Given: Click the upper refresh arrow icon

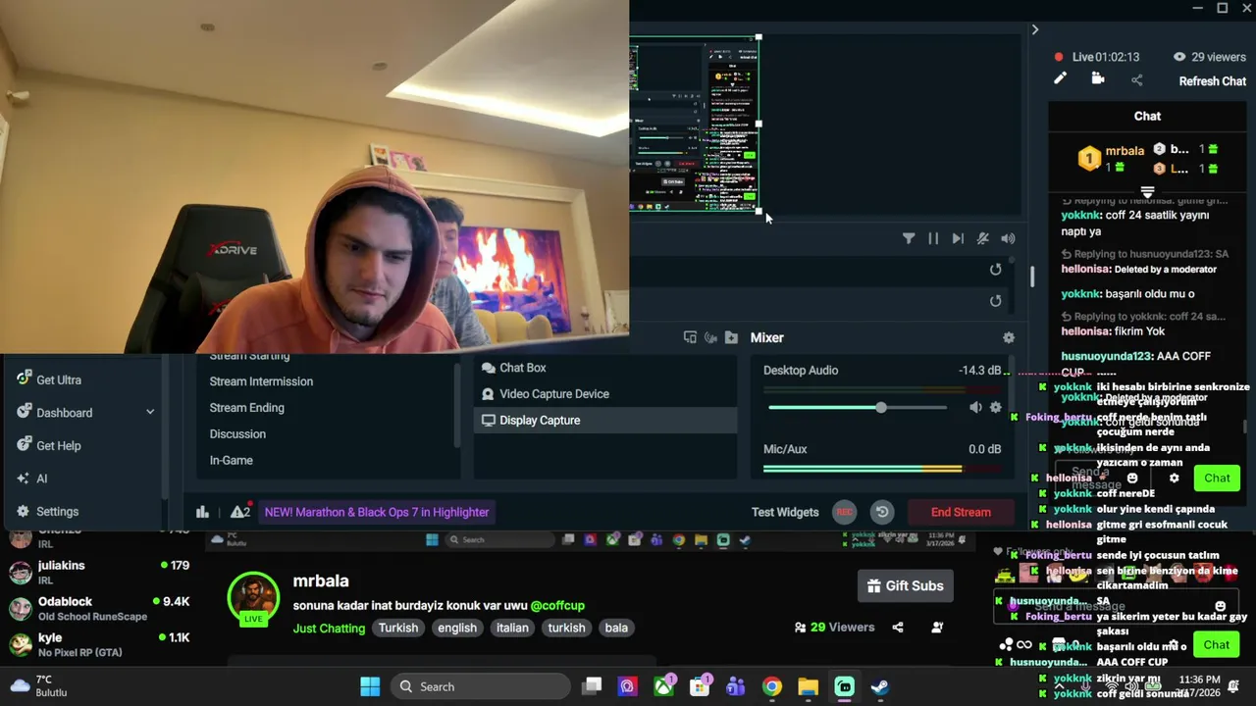Looking at the screenshot, I should tap(995, 270).
